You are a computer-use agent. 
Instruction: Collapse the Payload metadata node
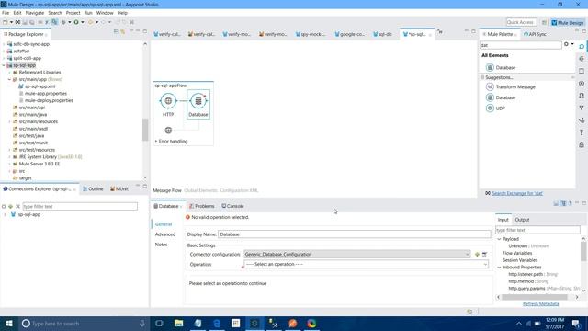499,239
